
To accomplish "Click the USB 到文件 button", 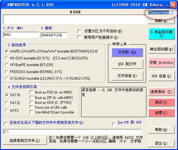I will click(127, 64).
